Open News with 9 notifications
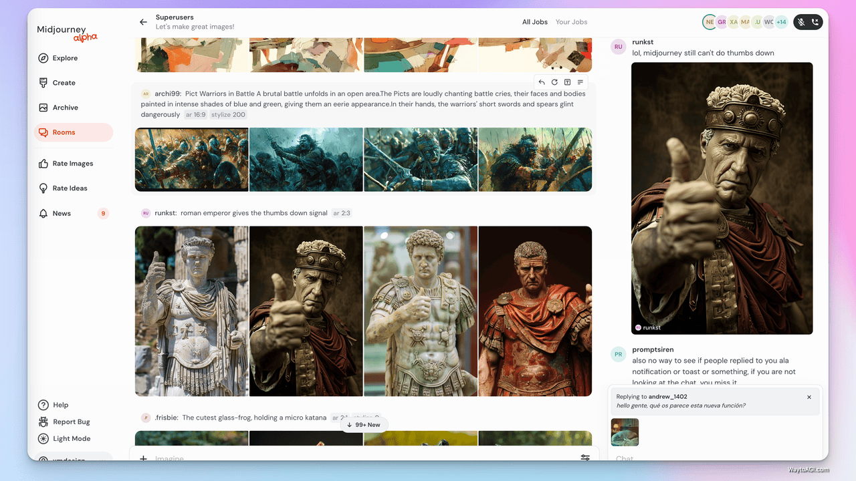Viewport: 856px width, 481px height. pyautogui.click(x=62, y=214)
